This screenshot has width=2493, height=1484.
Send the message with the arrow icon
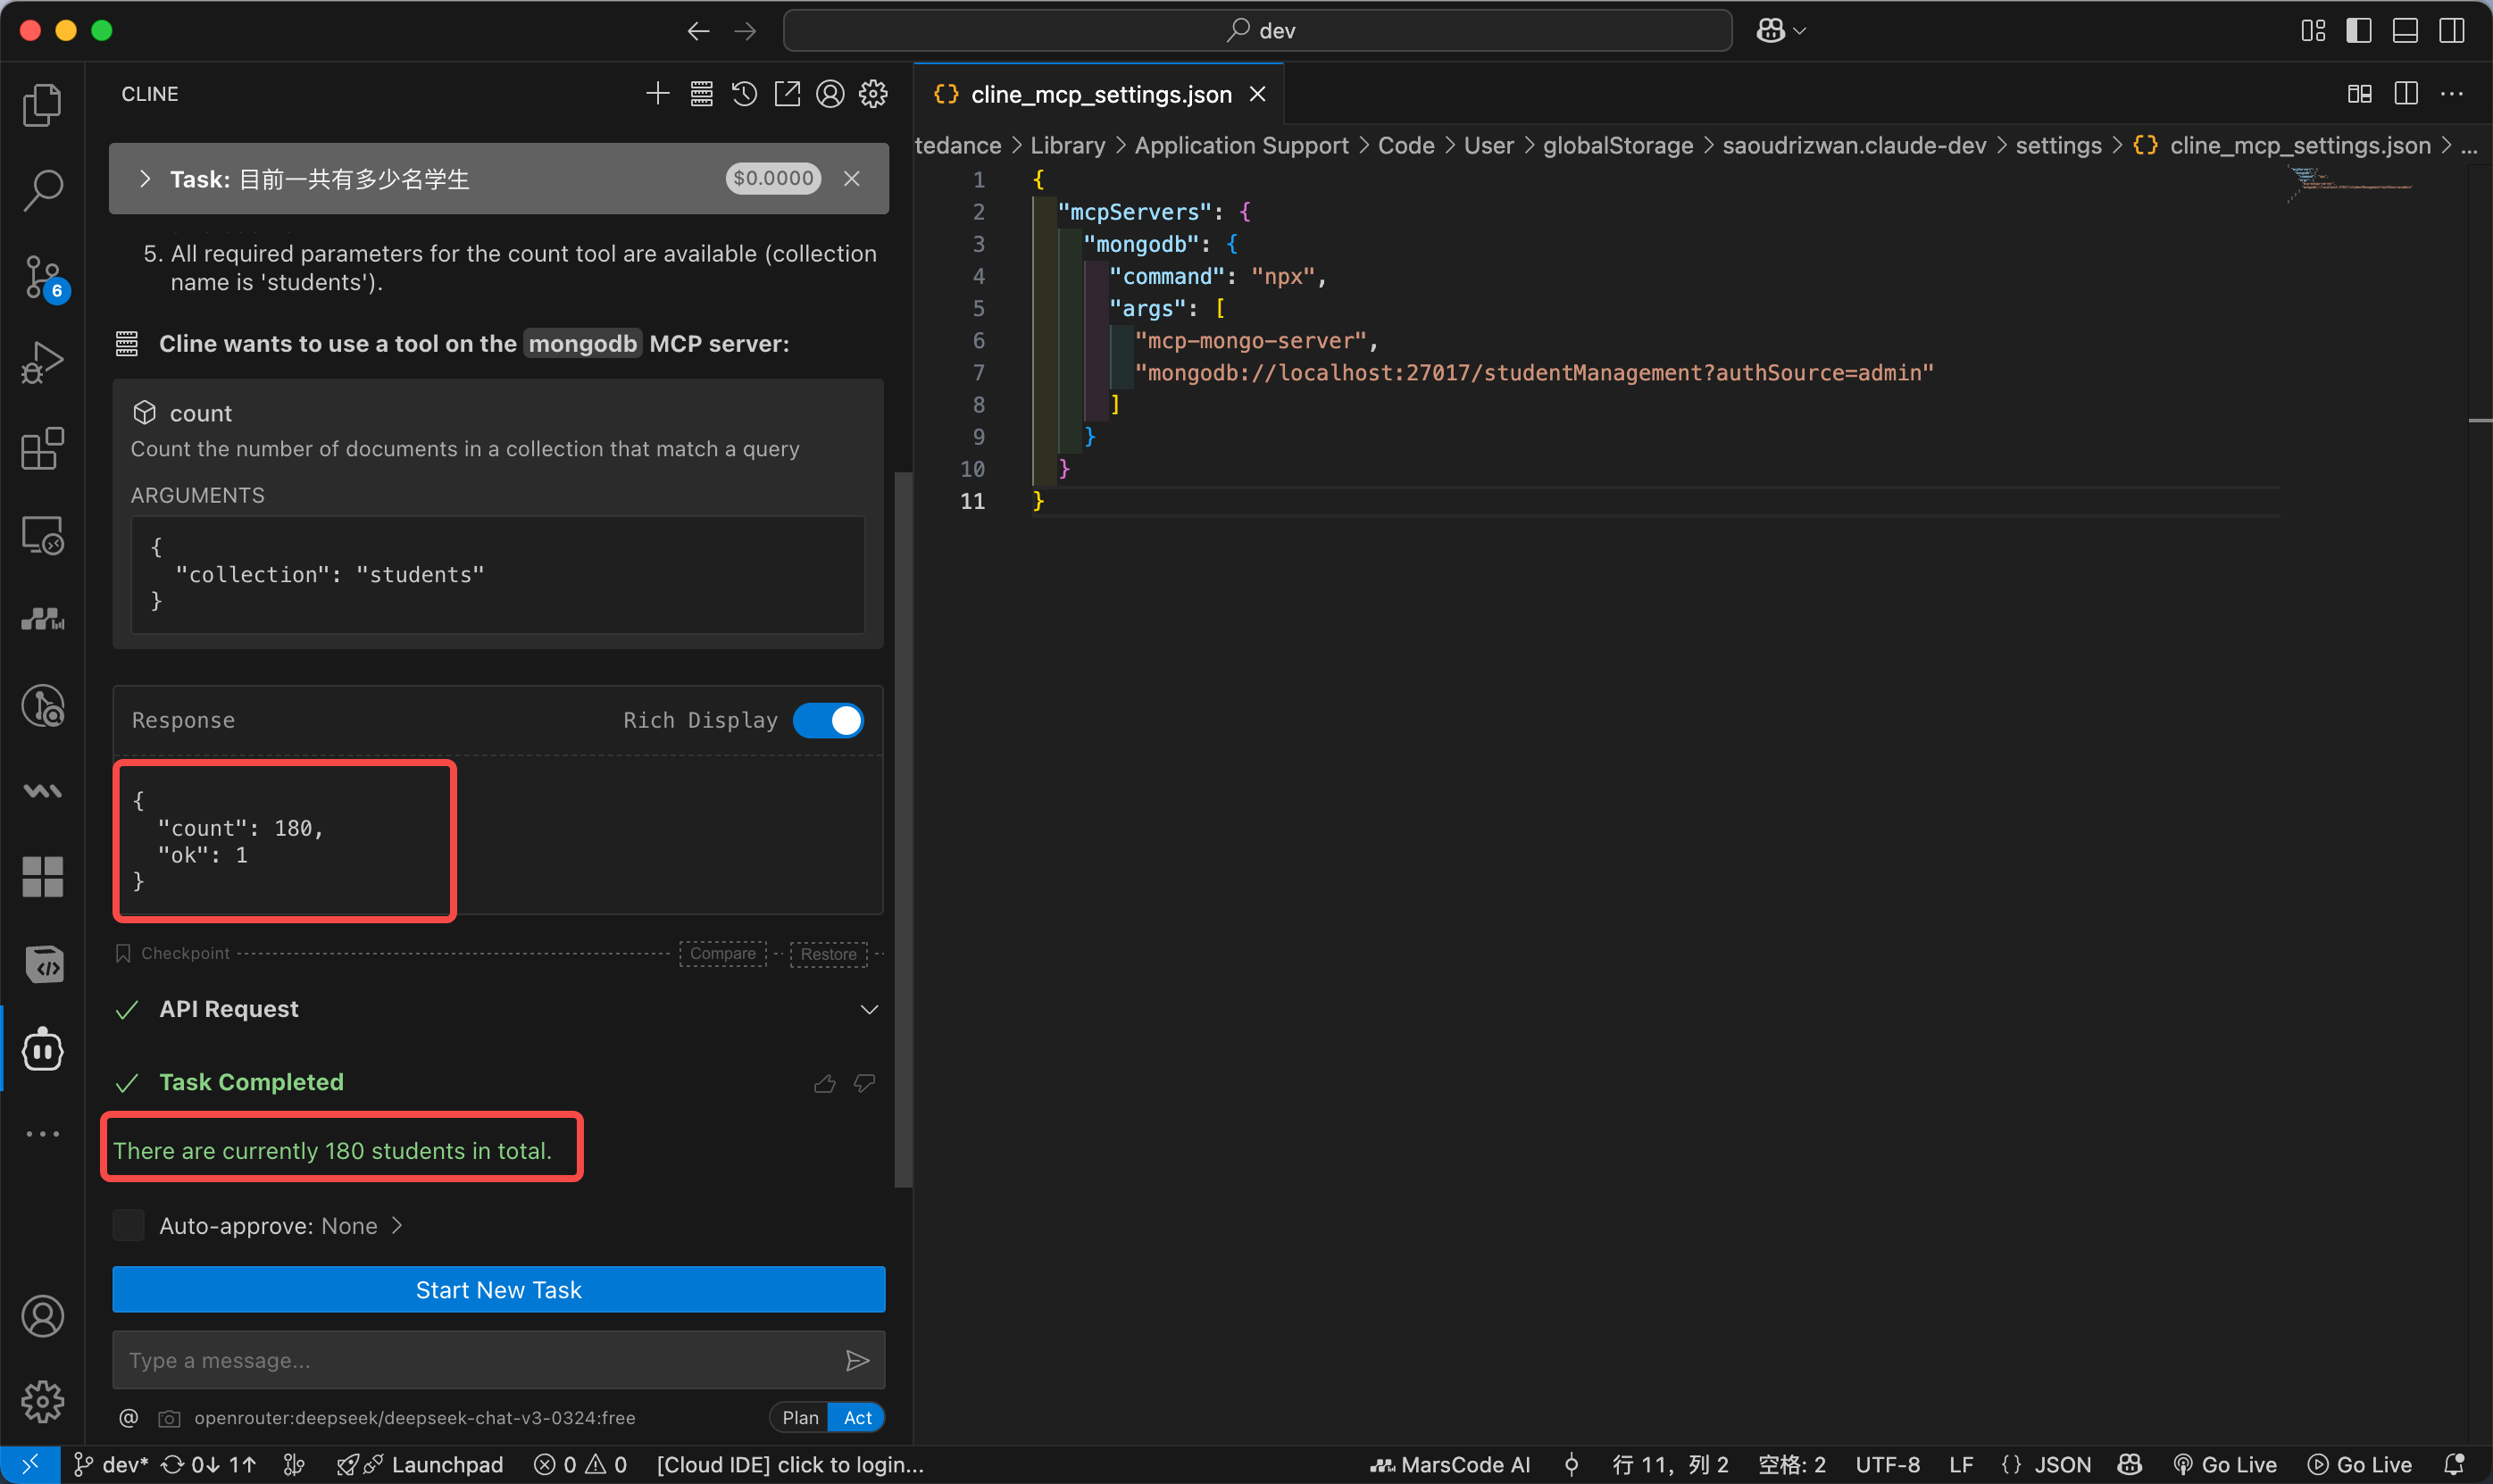pyautogui.click(x=857, y=1360)
